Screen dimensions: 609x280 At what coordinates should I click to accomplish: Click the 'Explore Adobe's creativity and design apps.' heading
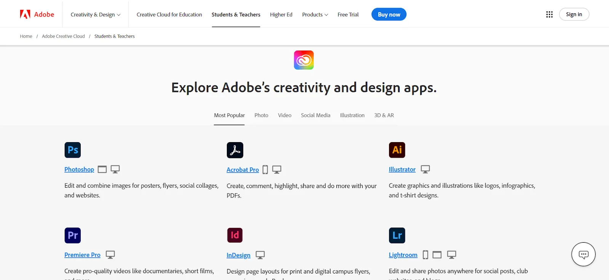pos(304,87)
